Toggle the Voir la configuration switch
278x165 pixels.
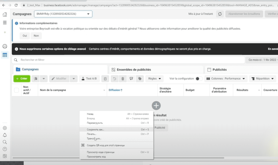click(x=199, y=79)
